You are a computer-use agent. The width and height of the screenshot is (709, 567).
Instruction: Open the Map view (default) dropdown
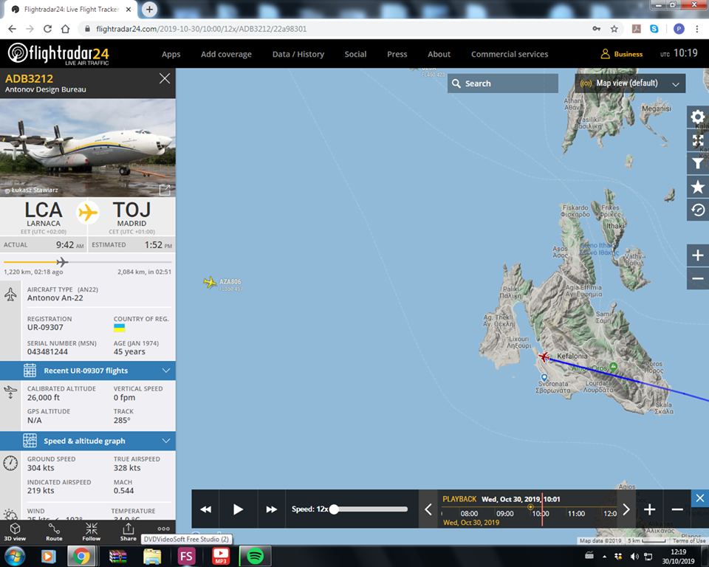630,83
